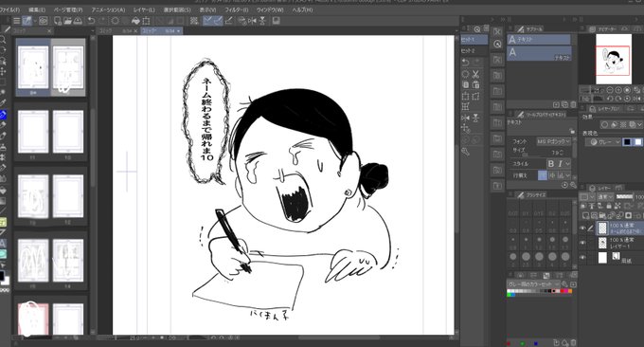Screen dimensions: 644x347
Task: Click the white expression color swatch
Action: (x=637, y=142)
